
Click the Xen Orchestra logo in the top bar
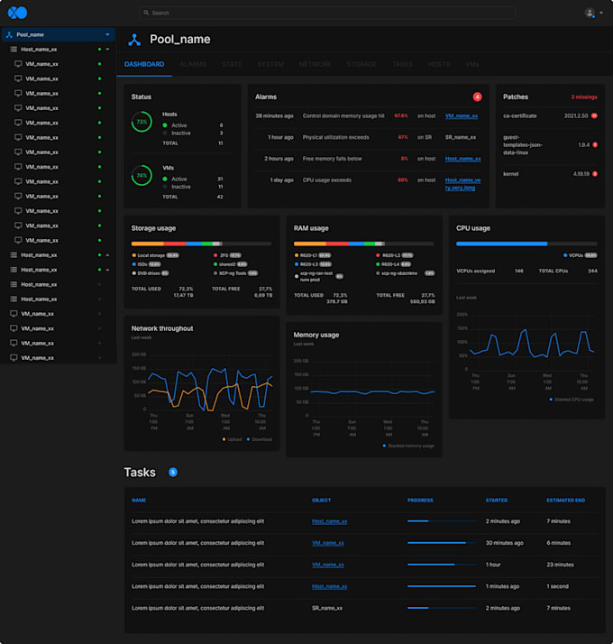pyautogui.click(x=17, y=13)
